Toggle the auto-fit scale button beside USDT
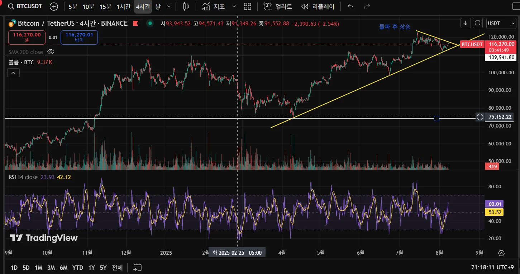520x274 pixels. (x=478, y=23)
